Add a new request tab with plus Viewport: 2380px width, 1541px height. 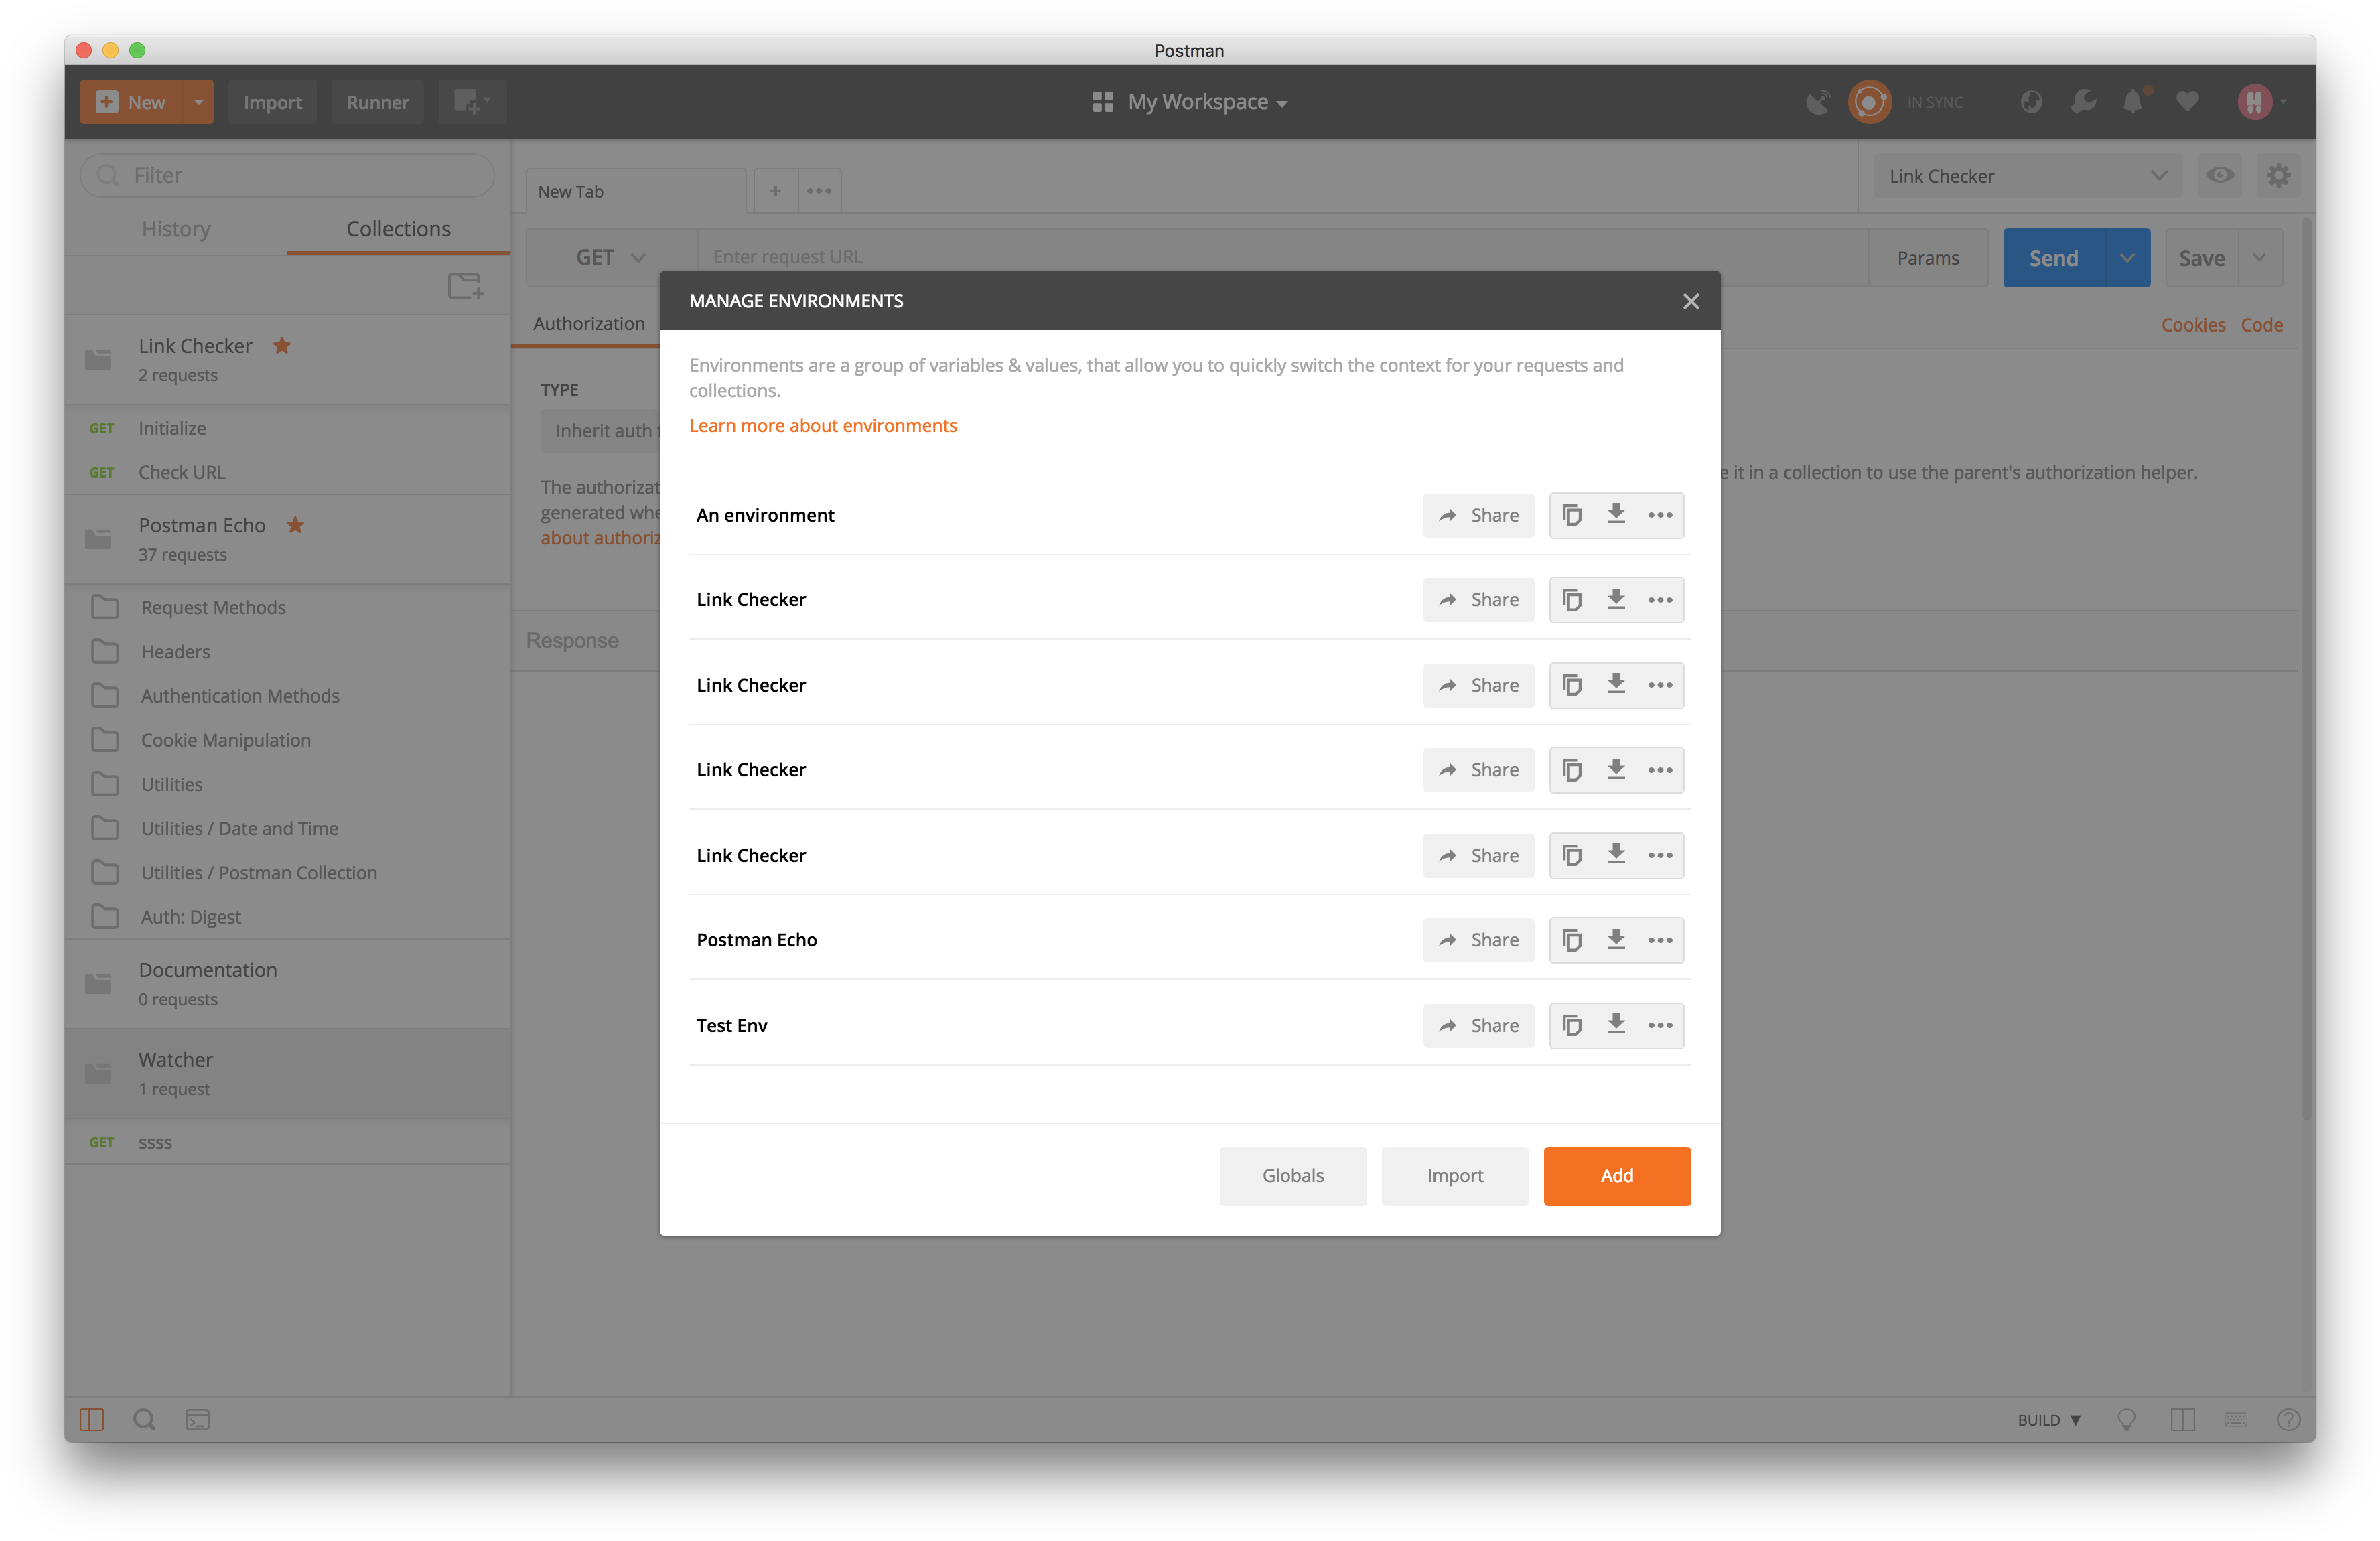(775, 191)
